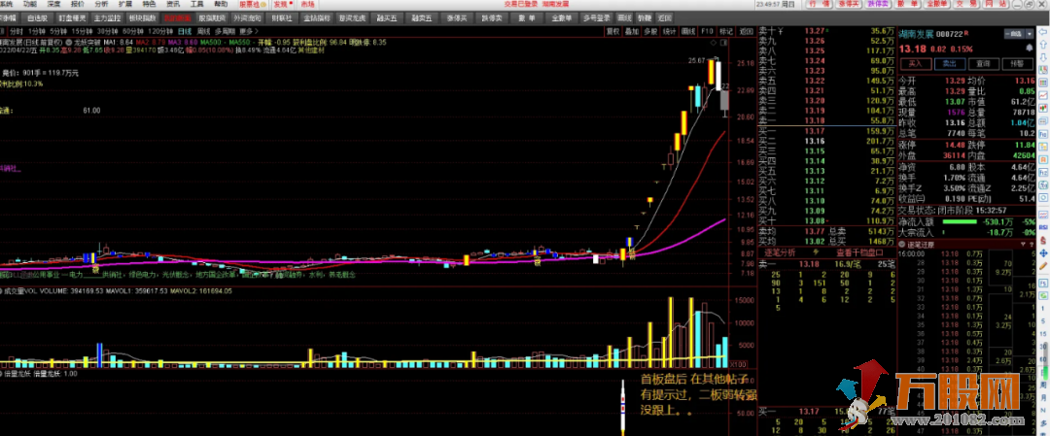Viewport: 1050px width, 436px height.
Task: Switch chart to 60分钟 period
Action: [132, 31]
